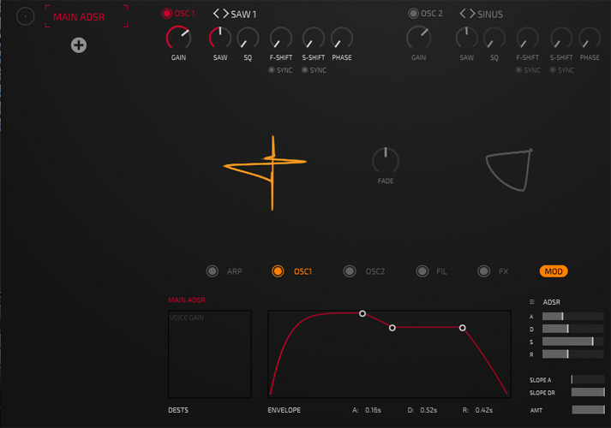Click the OSC 1 GAIN knob
Screen dimensions: 611x428
click(178, 38)
